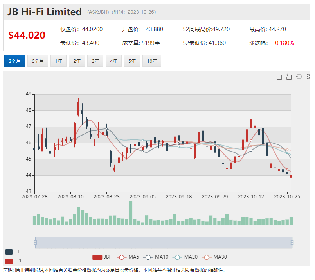Open the 5年 chart view
The height and width of the screenshot is (280, 315).
[132, 61]
